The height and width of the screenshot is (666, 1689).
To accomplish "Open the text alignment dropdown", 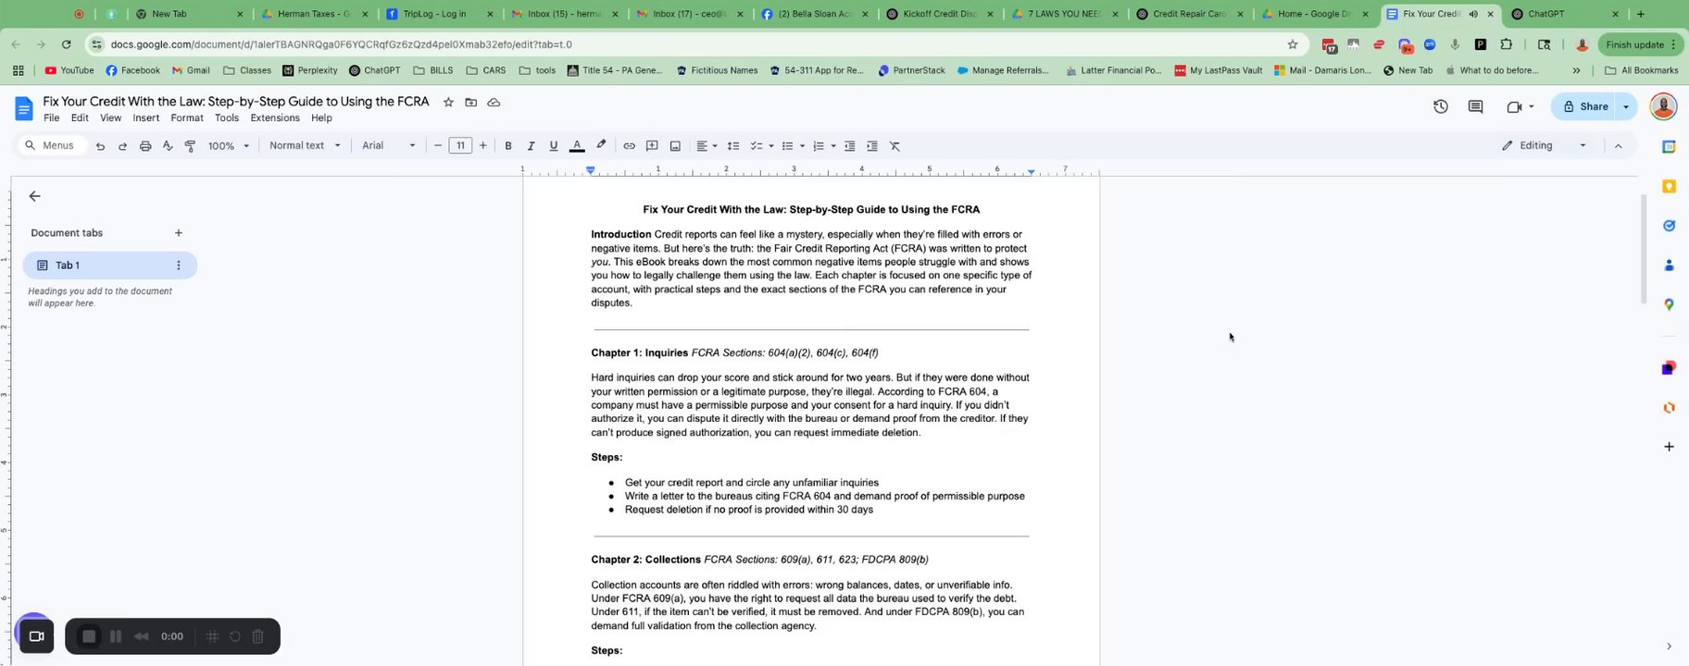I will [x=707, y=146].
